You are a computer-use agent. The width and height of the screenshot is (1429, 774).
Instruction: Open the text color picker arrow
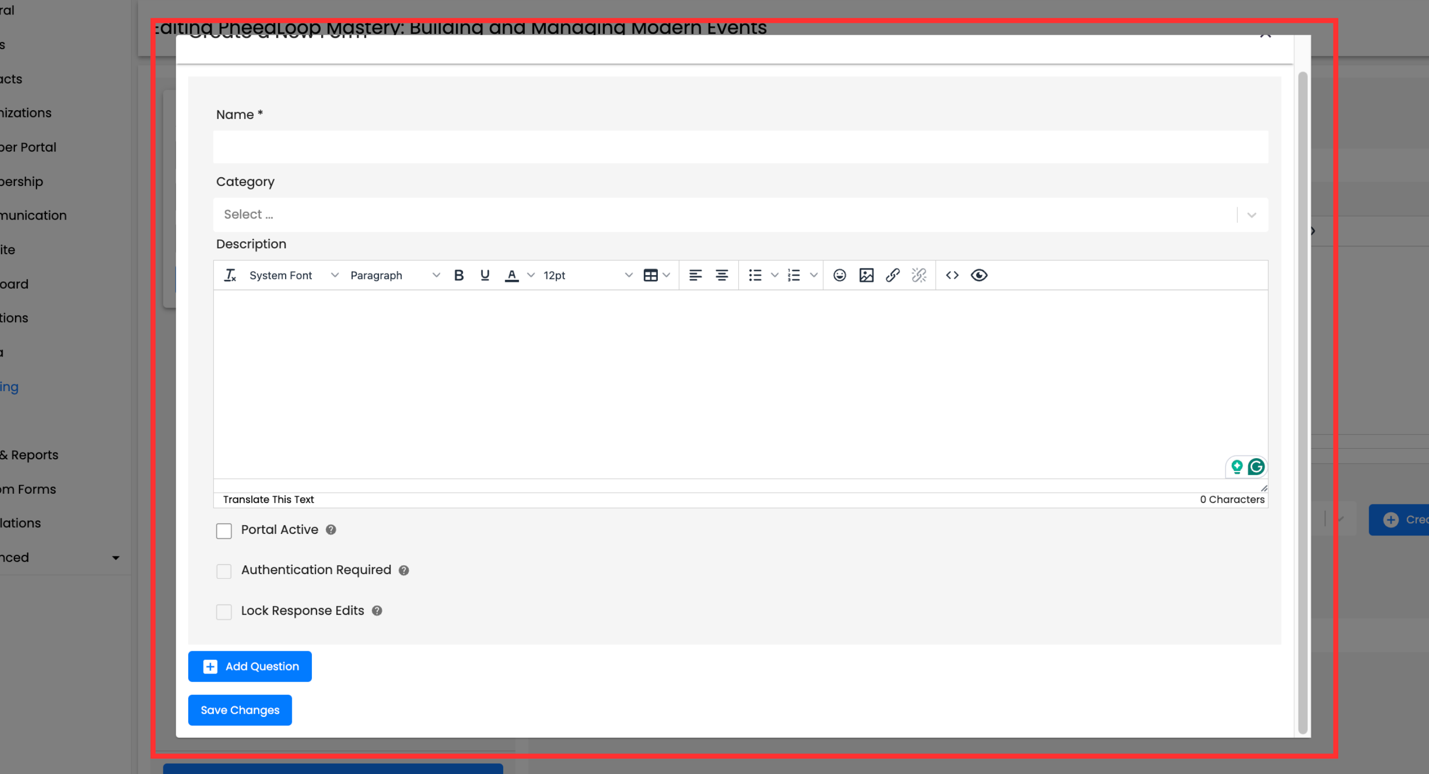point(530,275)
